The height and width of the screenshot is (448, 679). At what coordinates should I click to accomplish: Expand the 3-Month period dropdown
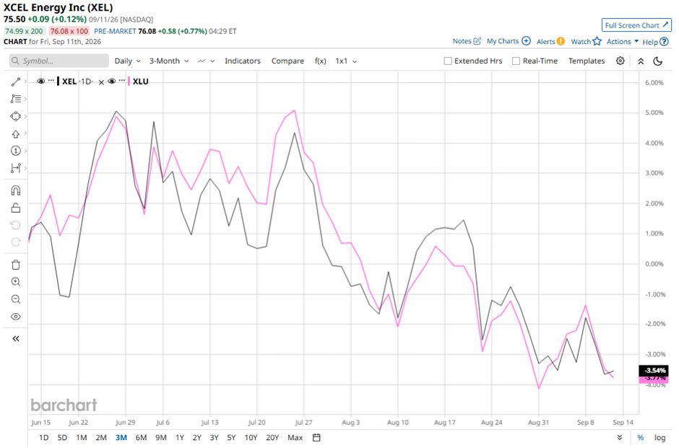point(169,61)
